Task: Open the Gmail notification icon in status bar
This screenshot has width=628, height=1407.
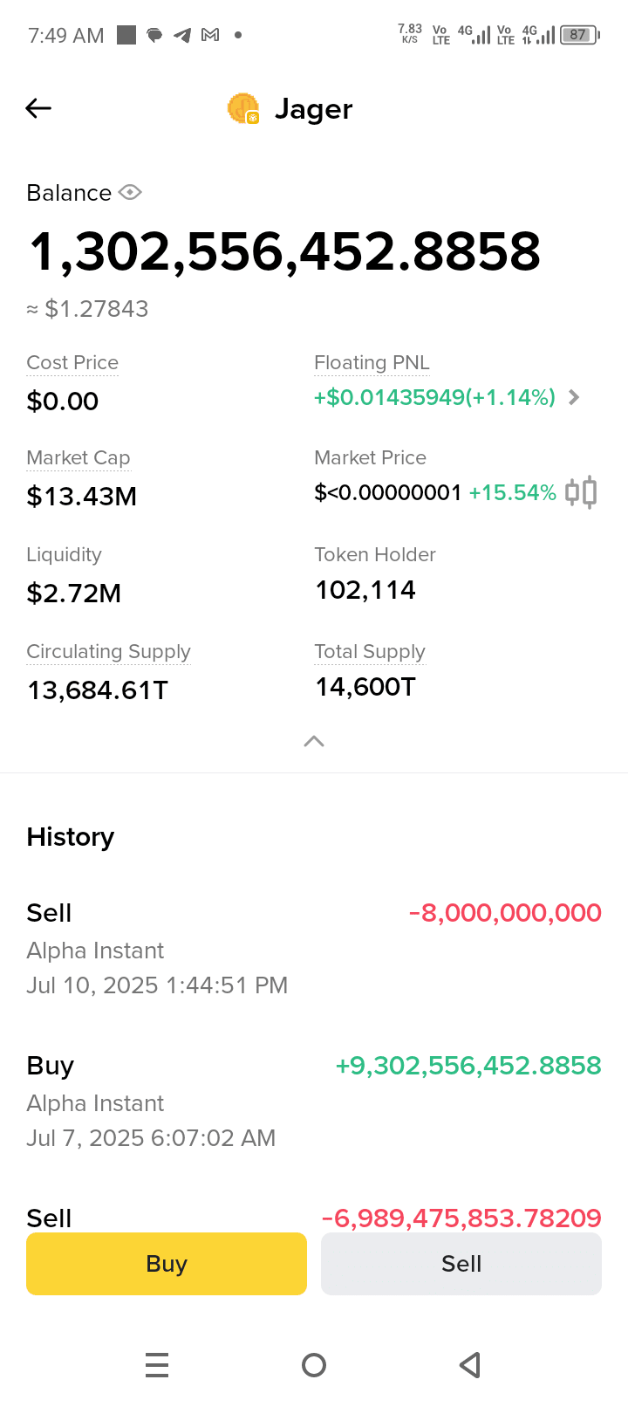Action: tap(210, 35)
